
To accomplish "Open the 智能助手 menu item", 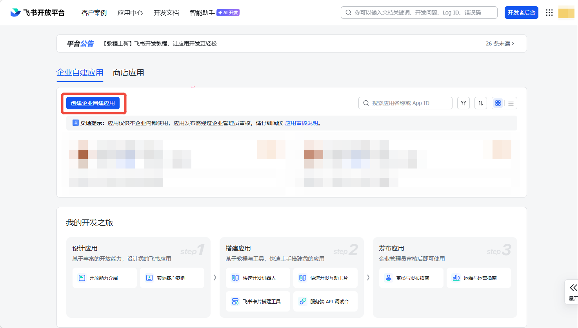I will [x=202, y=13].
